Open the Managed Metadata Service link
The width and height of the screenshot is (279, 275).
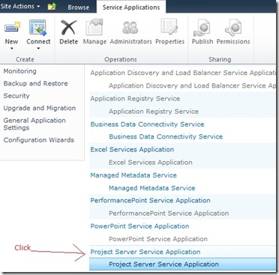[x=133, y=175]
